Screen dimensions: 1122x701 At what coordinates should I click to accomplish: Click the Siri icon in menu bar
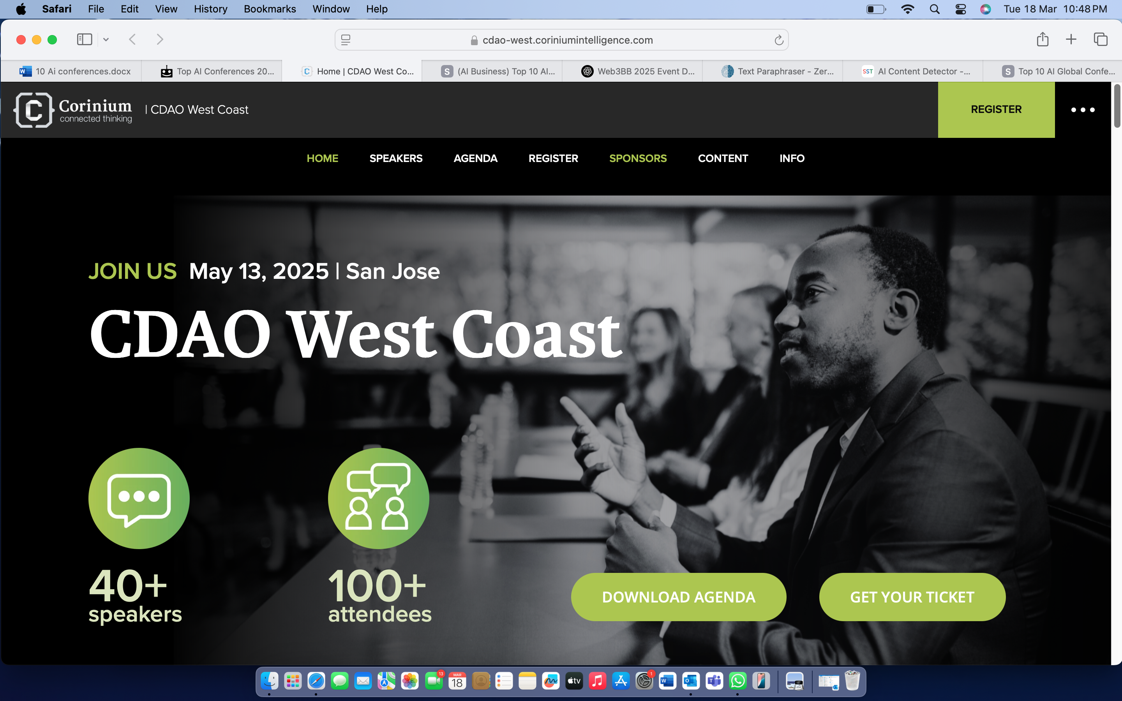tap(986, 9)
